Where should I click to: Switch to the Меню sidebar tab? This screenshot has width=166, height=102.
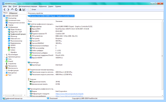coord(6,13)
